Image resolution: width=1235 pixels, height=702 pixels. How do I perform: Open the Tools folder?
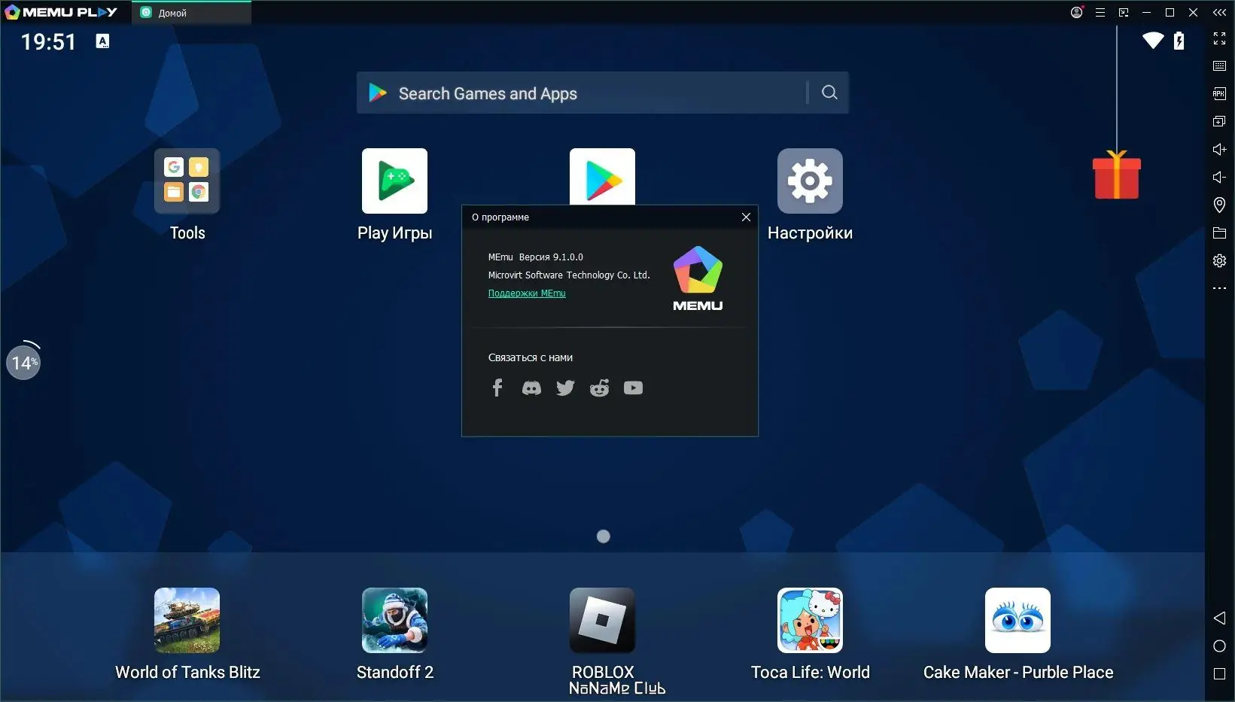pos(187,181)
